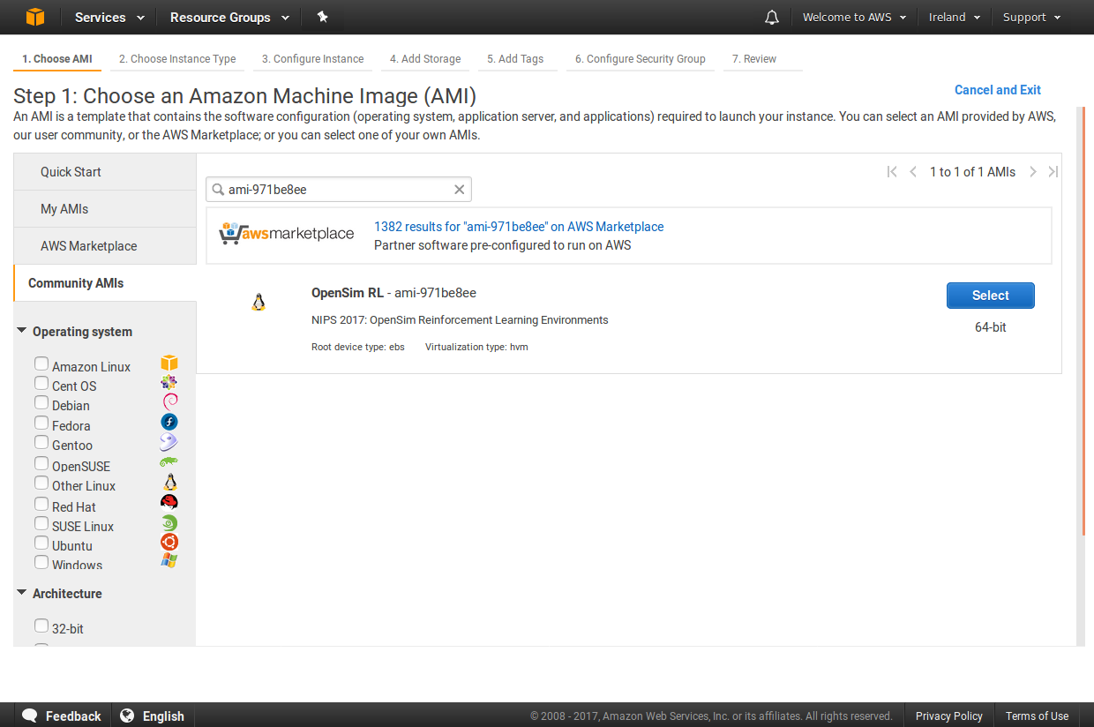Check the SUSE Linux filter

coord(41,523)
